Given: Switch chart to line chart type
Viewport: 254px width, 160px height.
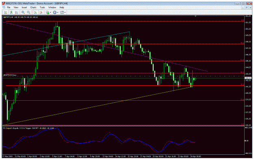Looking at the screenshot, I should (x=17, y=13).
